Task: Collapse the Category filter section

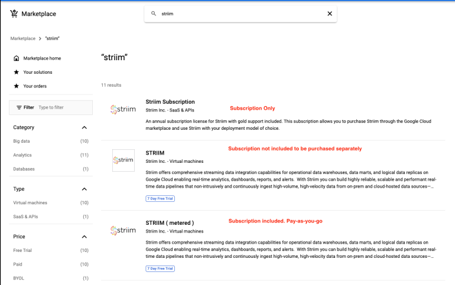Action: [84, 127]
